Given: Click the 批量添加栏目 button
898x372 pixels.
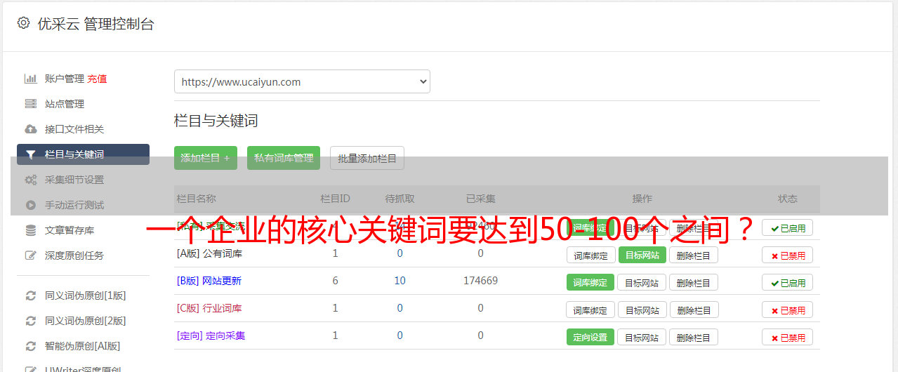Looking at the screenshot, I should 367,158.
